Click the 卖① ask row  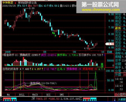pyautogui.click(x=120, y=25)
